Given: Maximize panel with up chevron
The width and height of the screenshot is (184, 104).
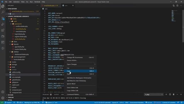Looking at the screenshot, I should (x=177, y=94).
